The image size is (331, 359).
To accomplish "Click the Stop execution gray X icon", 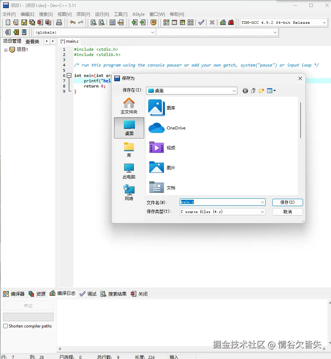I will (x=212, y=22).
